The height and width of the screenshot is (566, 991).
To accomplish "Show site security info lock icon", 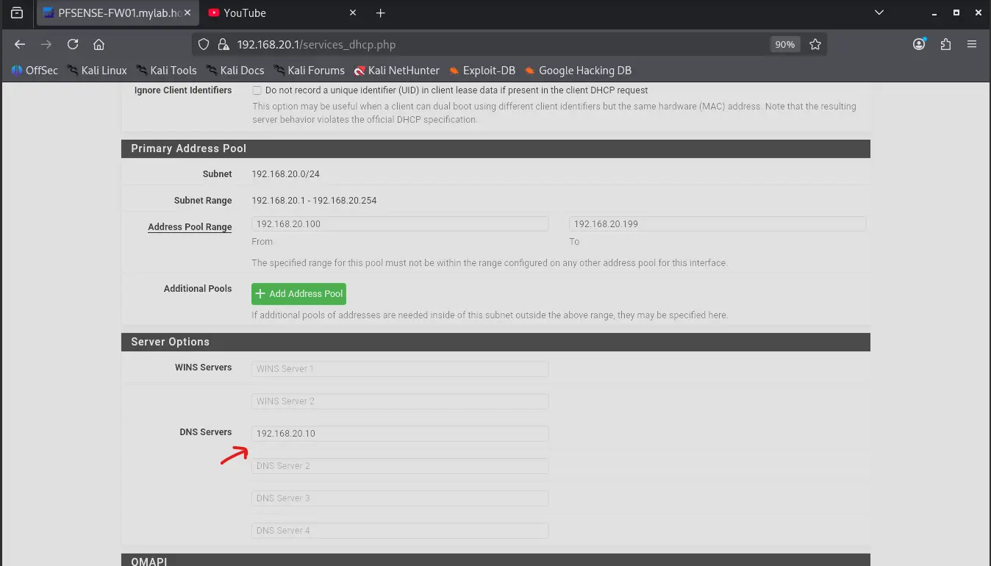I will pyautogui.click(x=223, y=44).
